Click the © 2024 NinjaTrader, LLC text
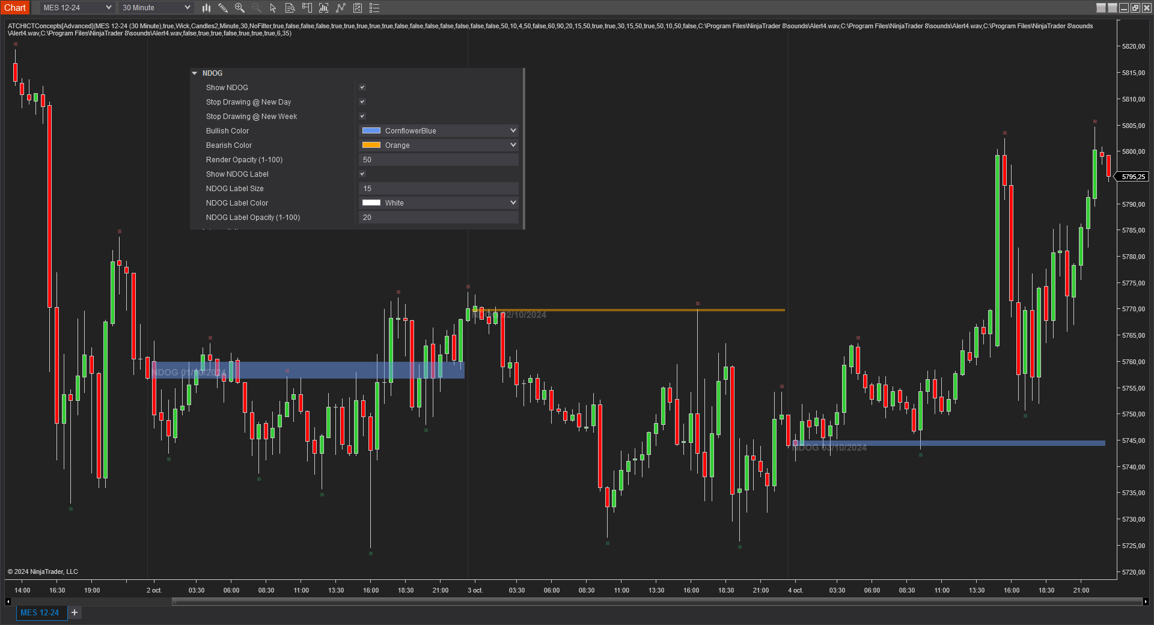The height and width of the screenshot is (625, 1154). tap(43, 572)
